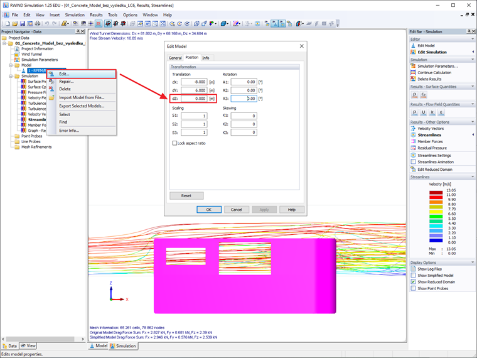477x358 pixels.
Task: Collapse Results - Surface Quantities section
Action: [x=473, y=87]
